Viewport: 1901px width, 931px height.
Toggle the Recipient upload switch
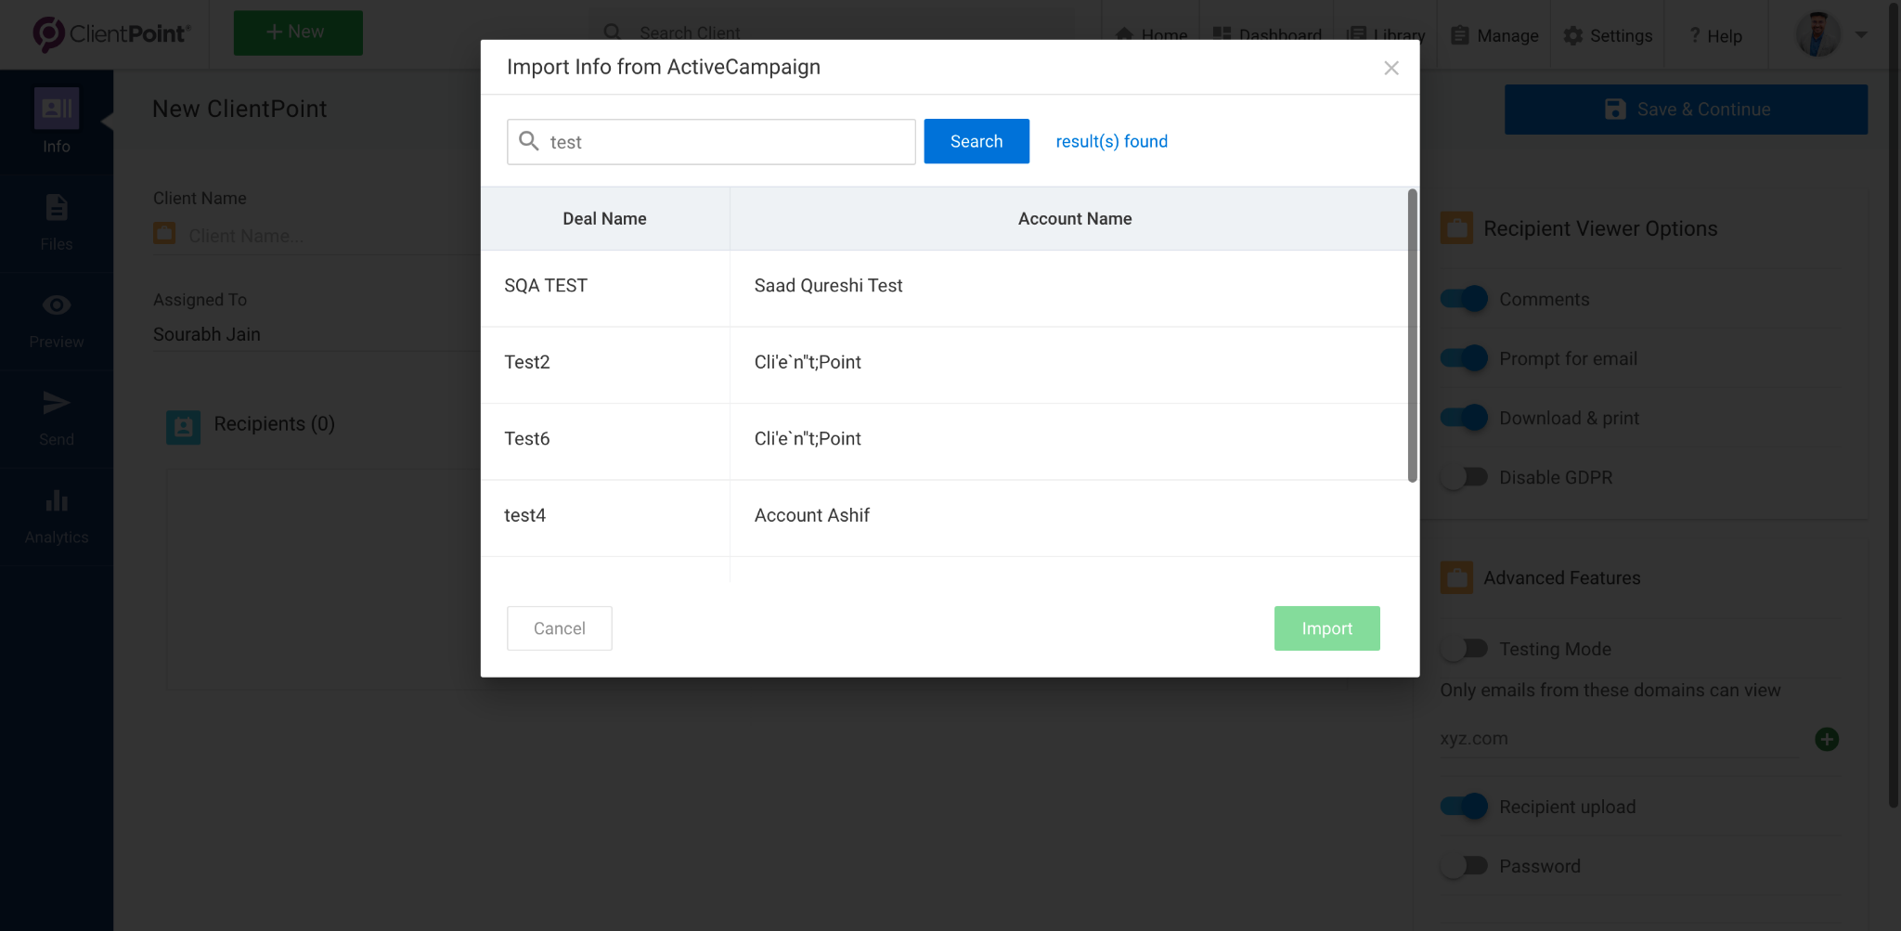1464,807
